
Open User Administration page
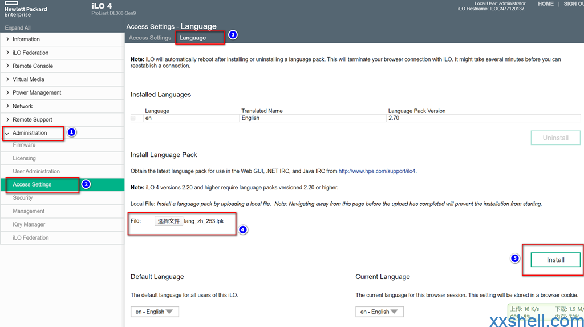tap(36, 172)
